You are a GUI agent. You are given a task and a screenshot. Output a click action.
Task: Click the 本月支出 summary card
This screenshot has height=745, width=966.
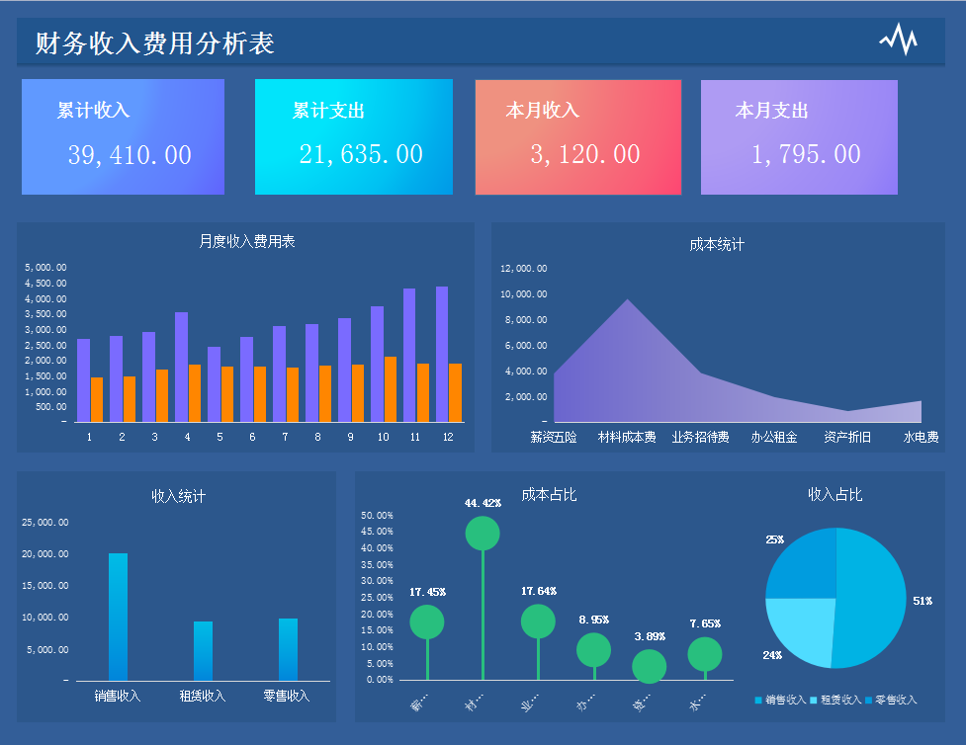pyautogui.click(x=799, y=136)
